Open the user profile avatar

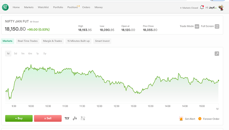(x=221, y=8)
